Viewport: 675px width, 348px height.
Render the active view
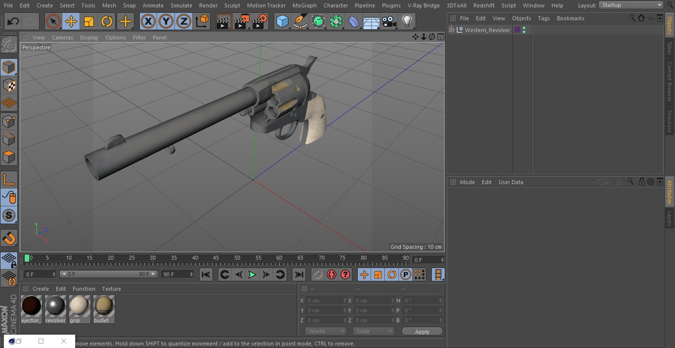(224, 21)
